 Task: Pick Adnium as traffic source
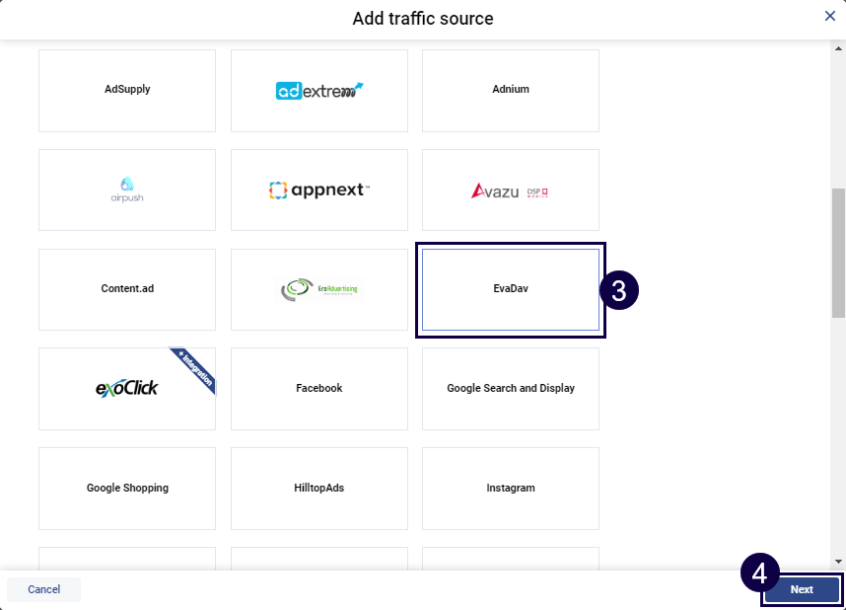510,90
